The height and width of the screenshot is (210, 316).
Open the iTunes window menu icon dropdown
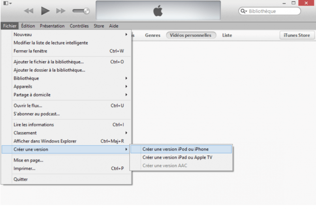pyautogui.click(x=8, y=3)
